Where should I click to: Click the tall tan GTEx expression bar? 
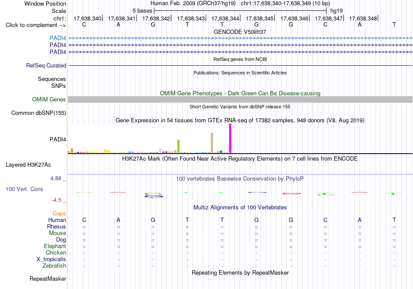tap(212, 143)
